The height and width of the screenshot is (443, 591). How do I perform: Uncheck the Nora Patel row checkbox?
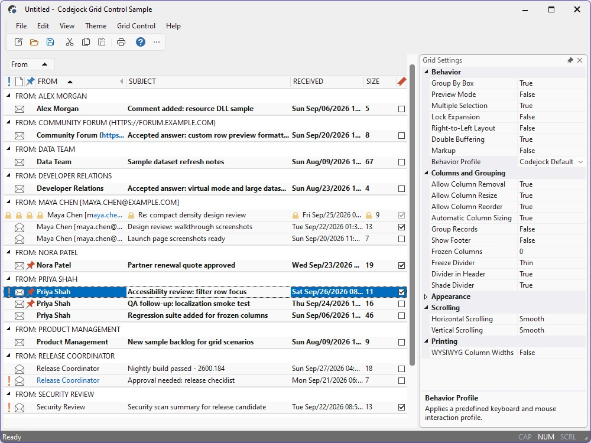click(402, 266)
